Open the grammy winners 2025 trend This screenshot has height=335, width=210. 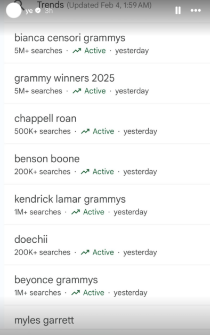(107, 84)
